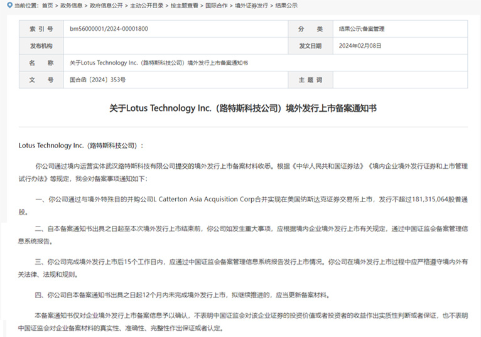
Task: Click paragraph 二 about 重大事项 reporting
Action: click(x=243, y=235)
